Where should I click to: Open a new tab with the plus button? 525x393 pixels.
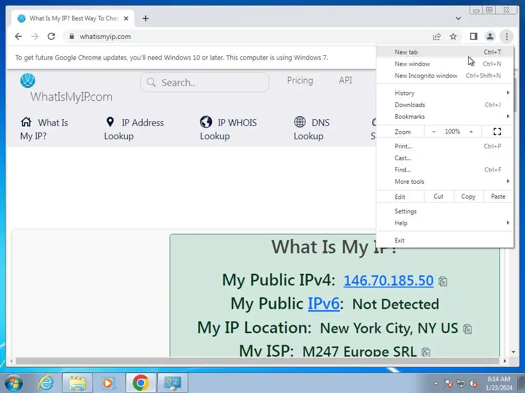click(145, 18)
